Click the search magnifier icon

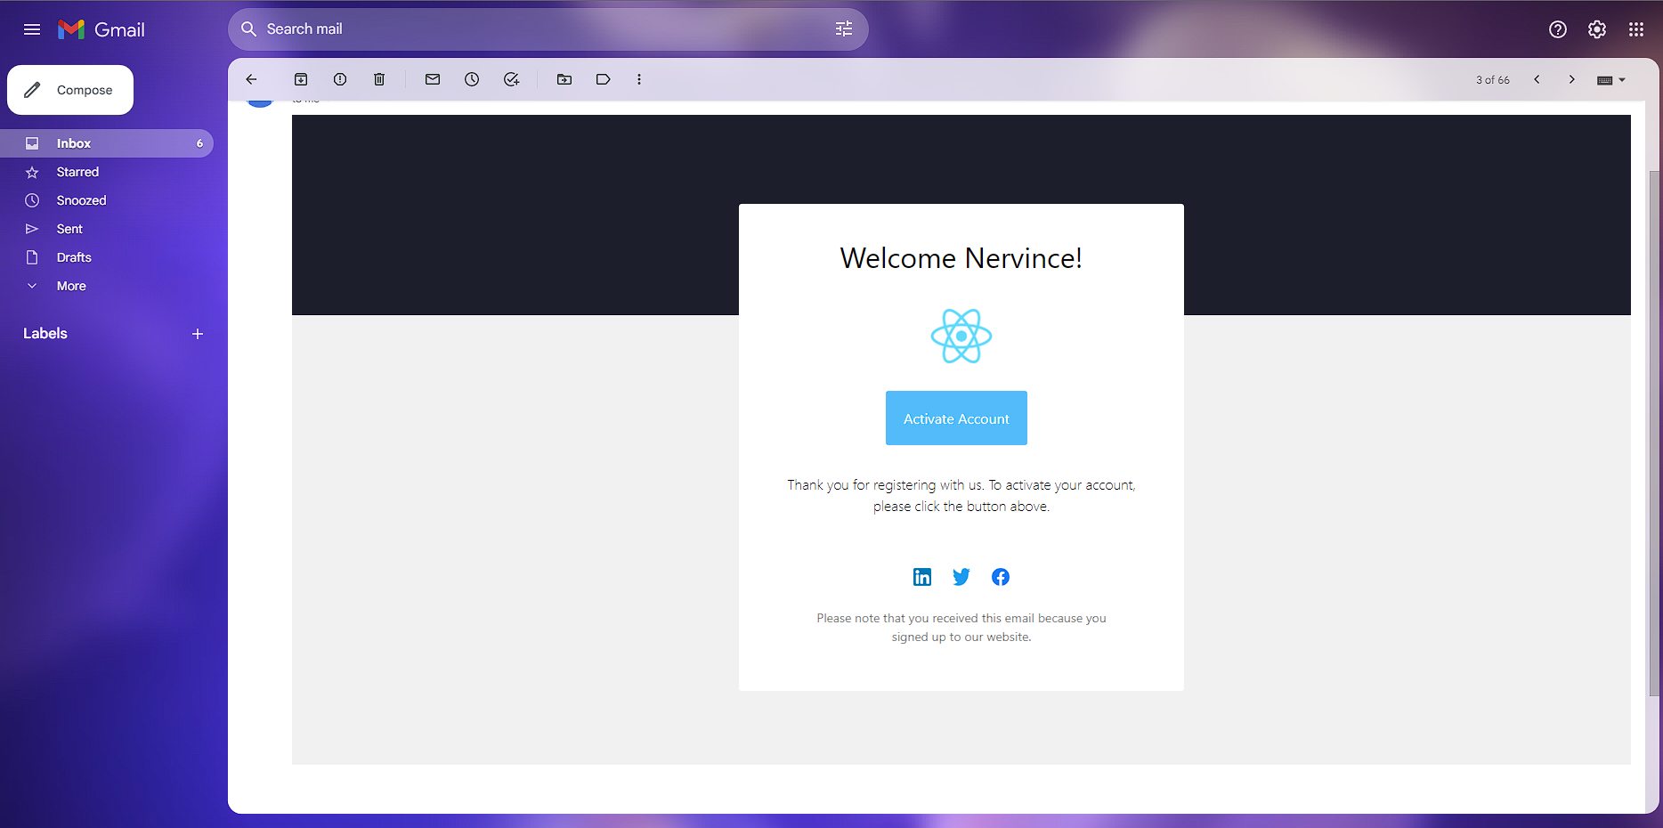coord(249,29)
